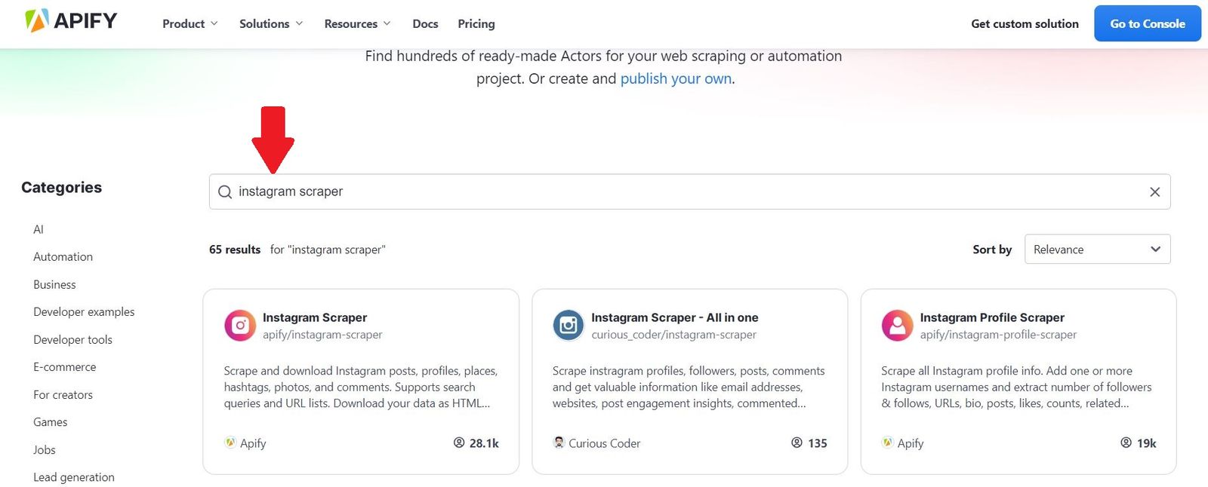
Task: Click the Instagram Scraper actor icon
Action: [239, 325]
